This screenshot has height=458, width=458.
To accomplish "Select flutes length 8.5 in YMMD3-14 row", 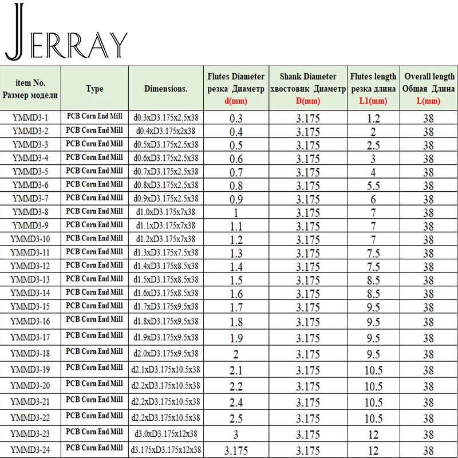I will coord(373,294).
